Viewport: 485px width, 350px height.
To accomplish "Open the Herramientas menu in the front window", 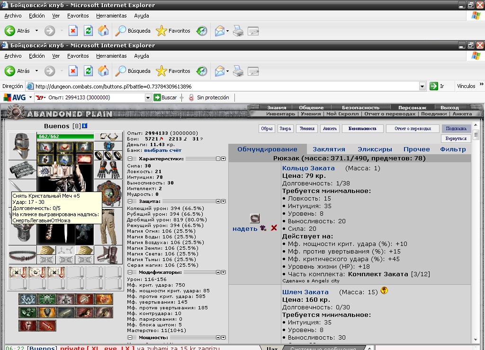I will click(111, 56).
